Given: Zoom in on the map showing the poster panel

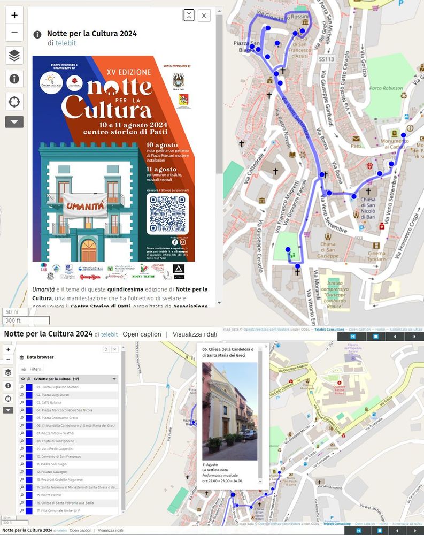Looking at the screenshot, I should click(14, 15).
